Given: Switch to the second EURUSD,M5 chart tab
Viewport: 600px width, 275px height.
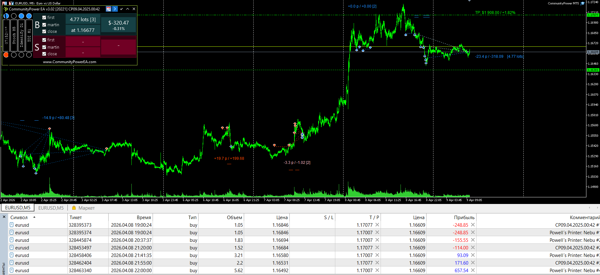Looking at the screenshot, I should [51, 208].
